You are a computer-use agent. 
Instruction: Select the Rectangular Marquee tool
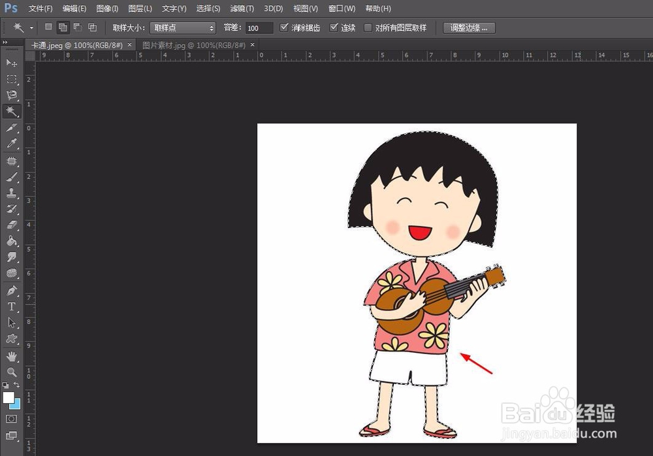click(x=12, y=79)
